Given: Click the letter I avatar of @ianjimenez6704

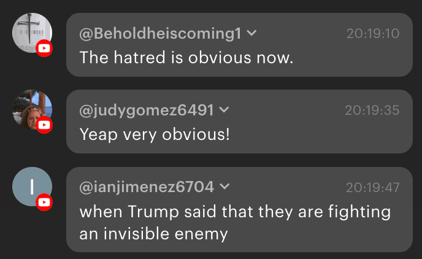Looking at the screenshot, I should point(31,185).
